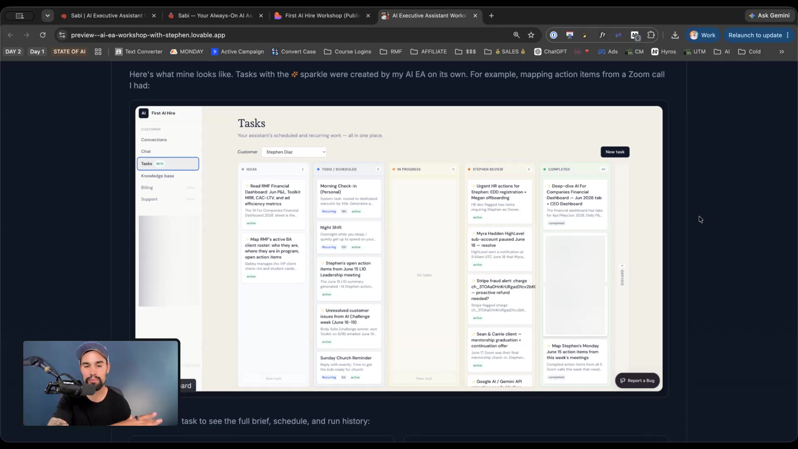
Task: Open the Text Converter bookmark
Action: (x=139, y=52)
